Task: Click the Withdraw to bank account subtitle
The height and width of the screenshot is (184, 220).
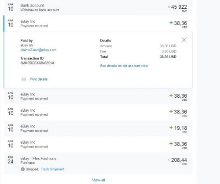Action: (x=40, y=10)
